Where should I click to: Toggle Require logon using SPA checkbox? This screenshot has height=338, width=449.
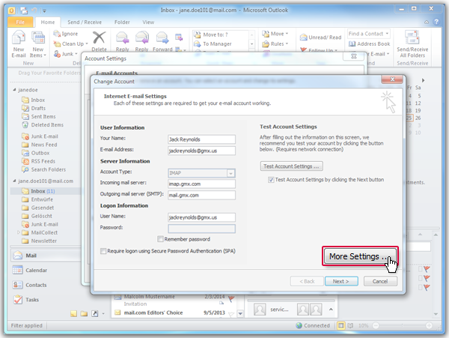pos(104,250)
